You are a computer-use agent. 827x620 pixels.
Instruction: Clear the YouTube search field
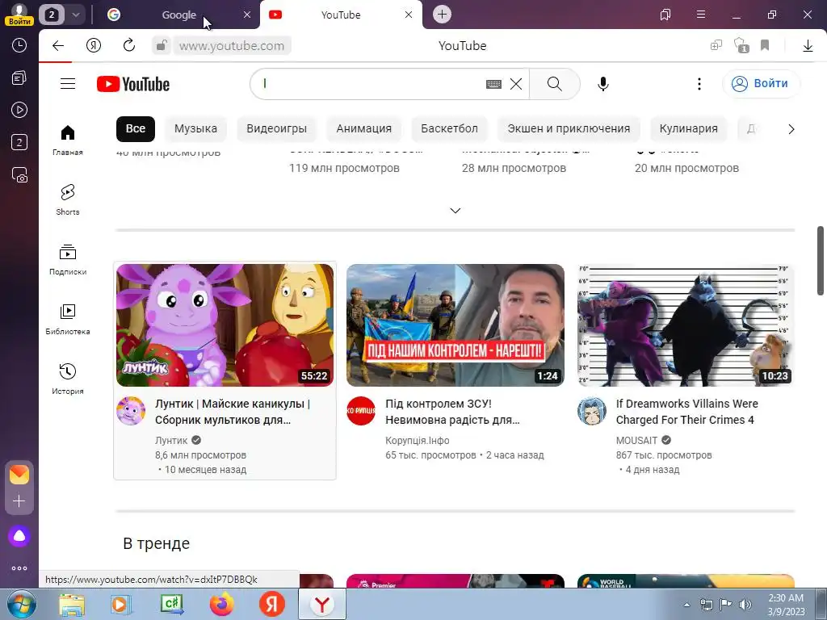(x=516, y=84)
